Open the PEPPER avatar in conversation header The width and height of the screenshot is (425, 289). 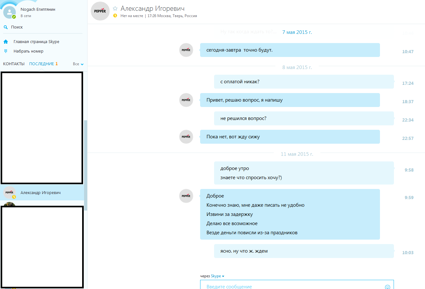click(100, 11)
